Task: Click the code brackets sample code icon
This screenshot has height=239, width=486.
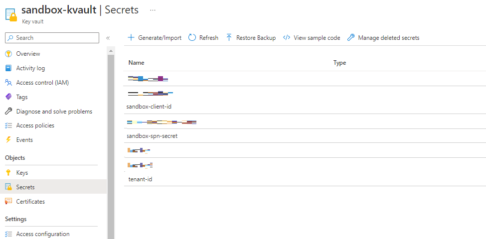Action: pos(287,38)
